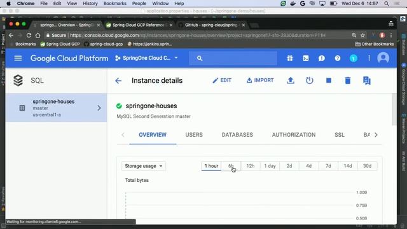Open the user account avatar
Screen dimensions: 407x229
(x=383, y=58)
